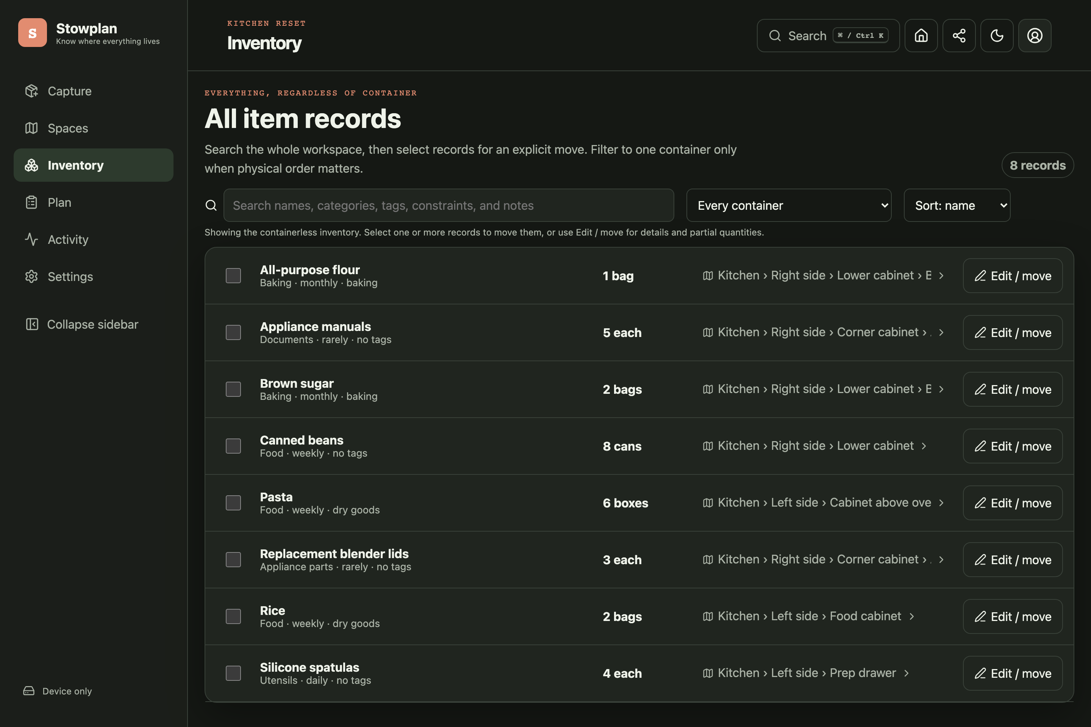Open Settings from the sidebar
1091x727 pixels.
coord(93,276)
